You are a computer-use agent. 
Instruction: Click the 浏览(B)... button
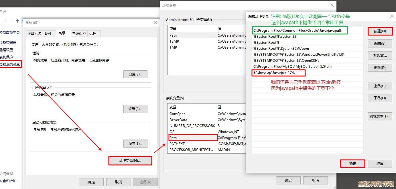pos(380,55)
